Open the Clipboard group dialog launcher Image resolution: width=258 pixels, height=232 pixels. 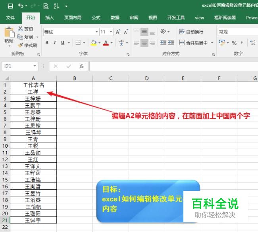pyautogui.click(x=39, y=55)
